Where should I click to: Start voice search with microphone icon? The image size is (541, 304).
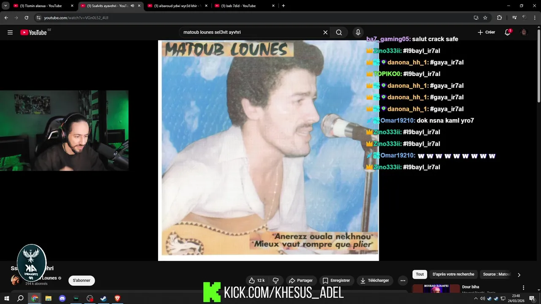[358, 32]
